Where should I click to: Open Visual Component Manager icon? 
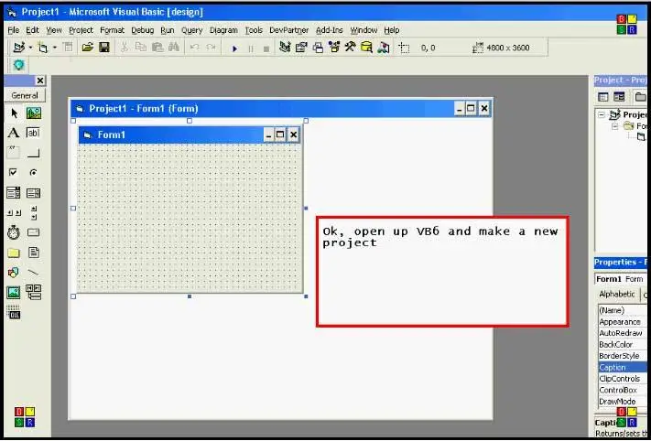[384, 48]
